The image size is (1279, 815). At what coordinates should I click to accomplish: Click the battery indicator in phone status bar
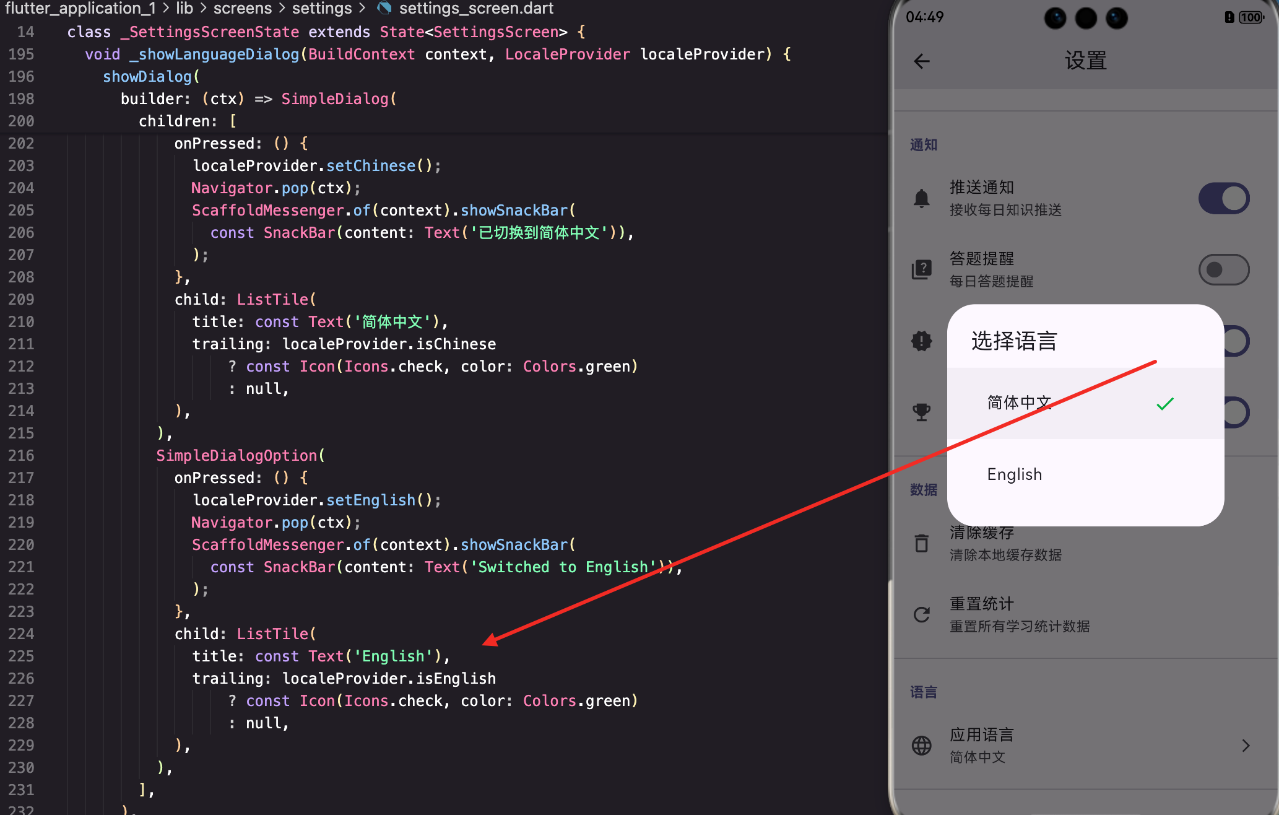pos(1251,17)
